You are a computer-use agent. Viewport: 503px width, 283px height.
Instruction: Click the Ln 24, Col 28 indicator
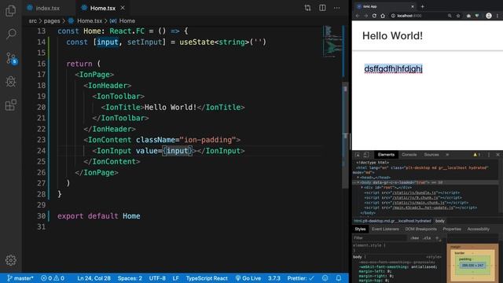94,278
